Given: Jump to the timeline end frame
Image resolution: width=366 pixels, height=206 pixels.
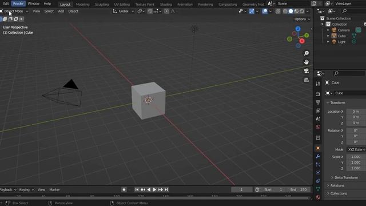Looking at the screenshot, I should pyautogui.click(x=166, y=189).
